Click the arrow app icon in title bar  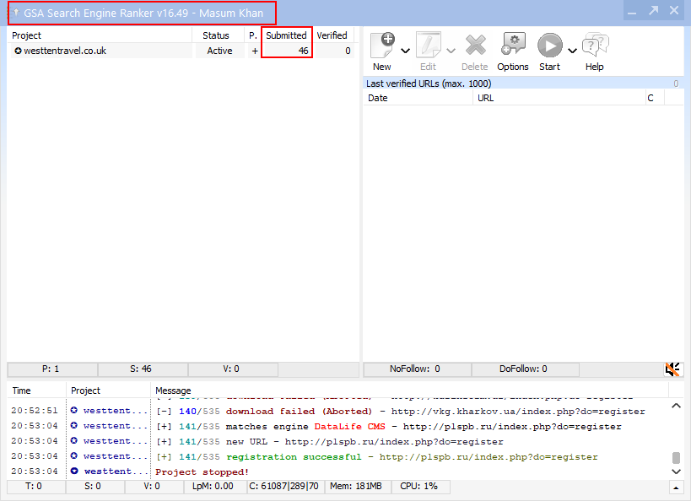pyautogui.click(x=16, y=13)
